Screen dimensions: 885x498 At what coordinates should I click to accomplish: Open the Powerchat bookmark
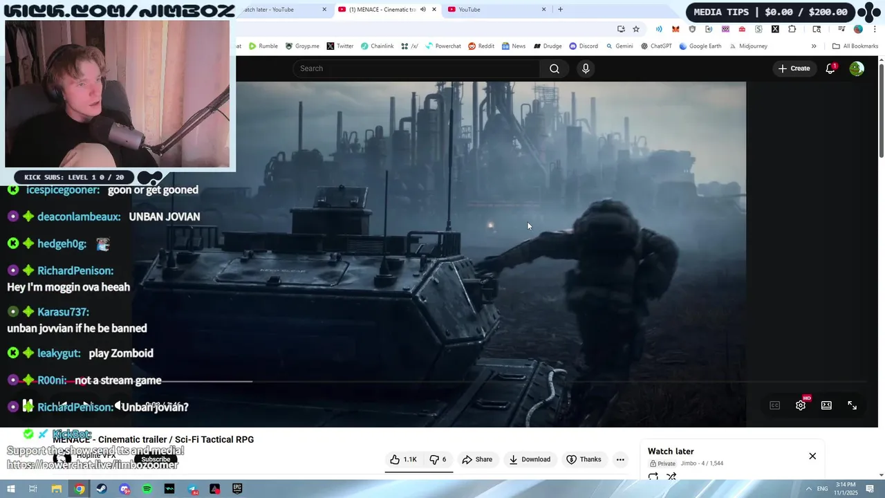(442, 46)
